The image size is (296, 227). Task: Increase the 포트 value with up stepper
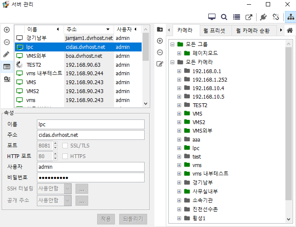coord(55,143)
